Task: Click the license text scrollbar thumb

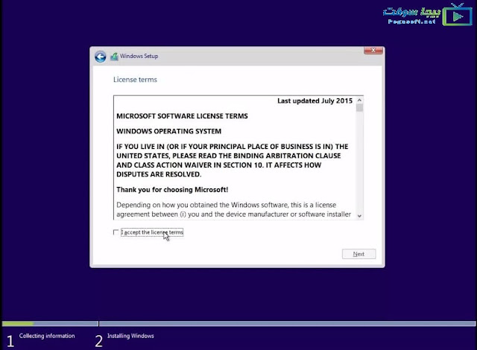Action: tap(359, 108)
